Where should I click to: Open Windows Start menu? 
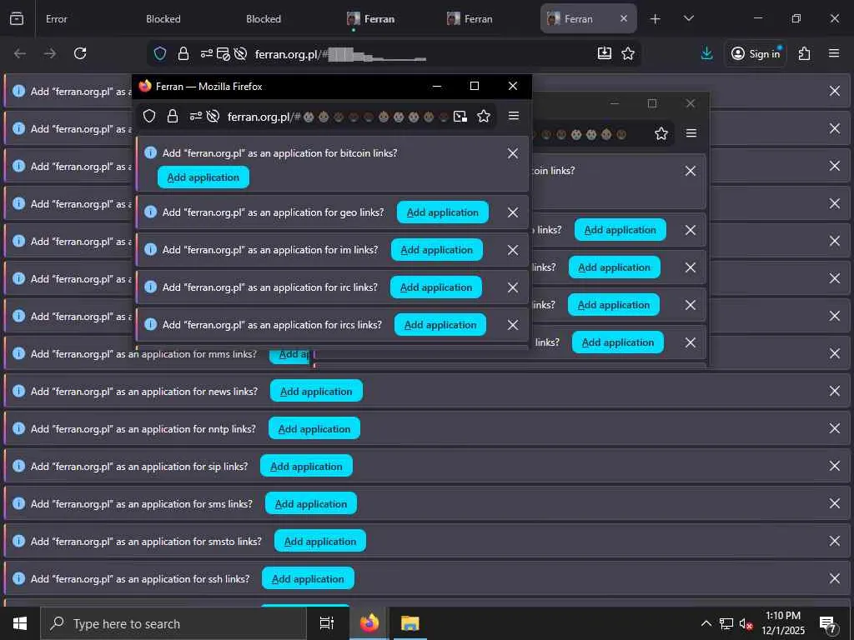click(20, 623)
